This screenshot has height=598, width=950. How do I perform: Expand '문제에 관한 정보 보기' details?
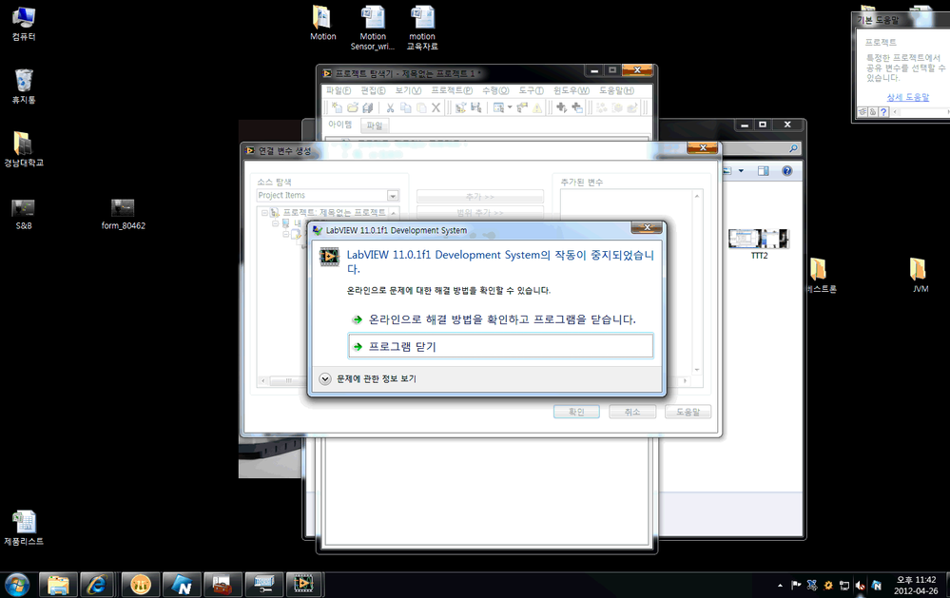pyautogui.click(x=367, y=378)
